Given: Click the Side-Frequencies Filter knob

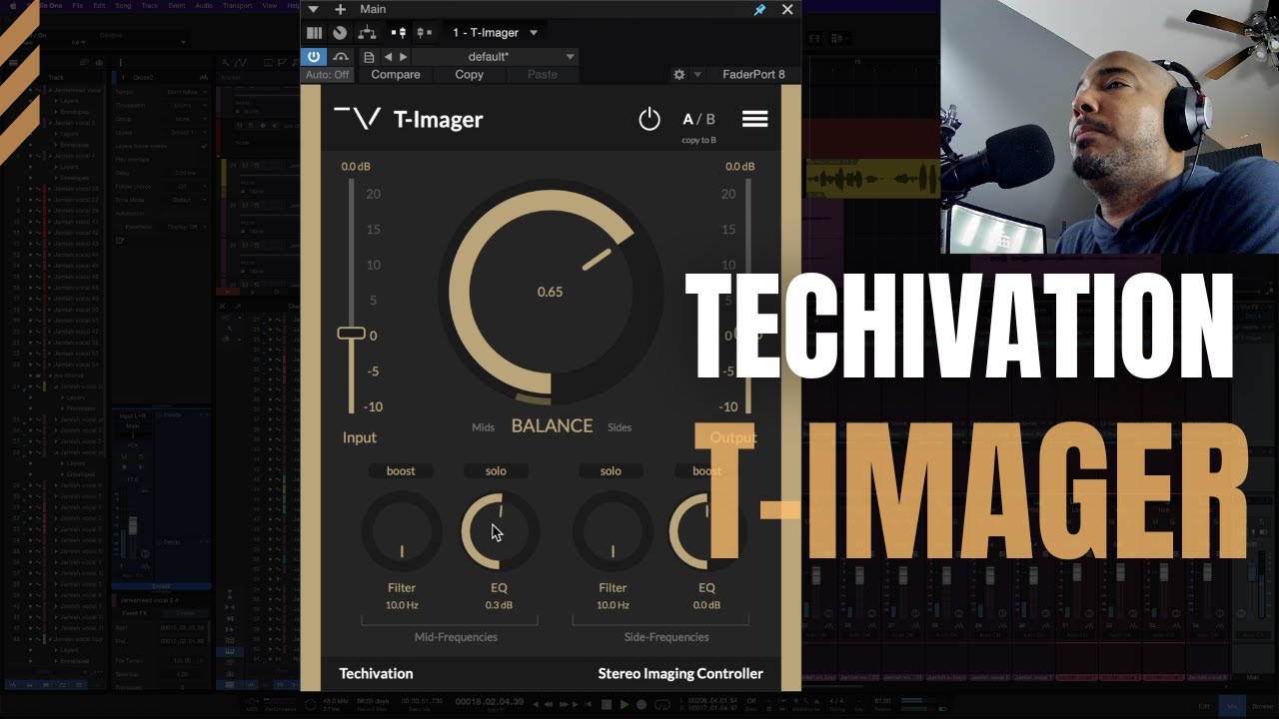Looking at the screenshot, I should pyautogui.click(x=613, y=531).
